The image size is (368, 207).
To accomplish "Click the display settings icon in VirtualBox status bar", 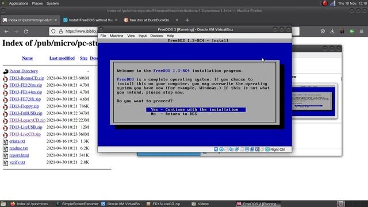I will coord(247,149).
